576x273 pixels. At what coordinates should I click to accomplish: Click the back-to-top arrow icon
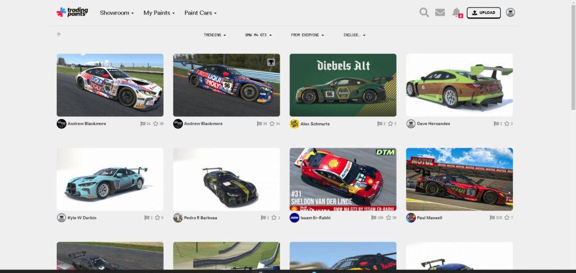58,34
